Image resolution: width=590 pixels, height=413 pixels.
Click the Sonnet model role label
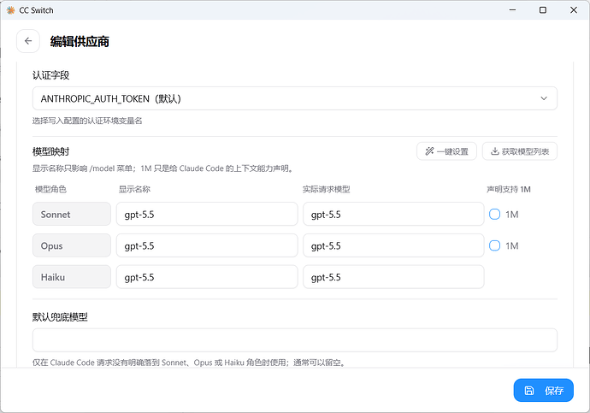72,214
